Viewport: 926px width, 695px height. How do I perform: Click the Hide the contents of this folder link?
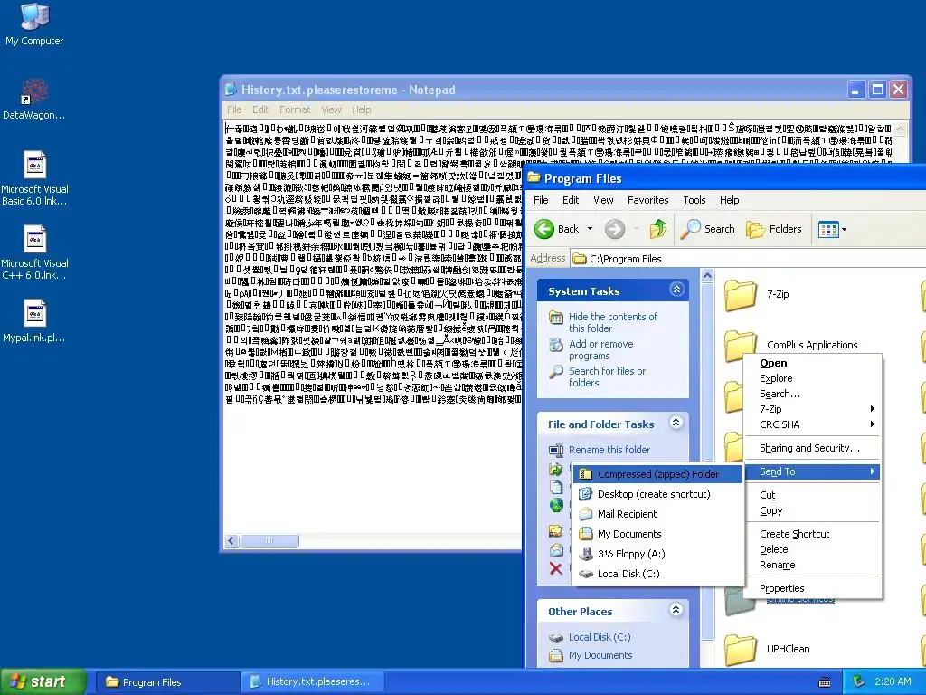pyautogui.click(x=612, y=323)
